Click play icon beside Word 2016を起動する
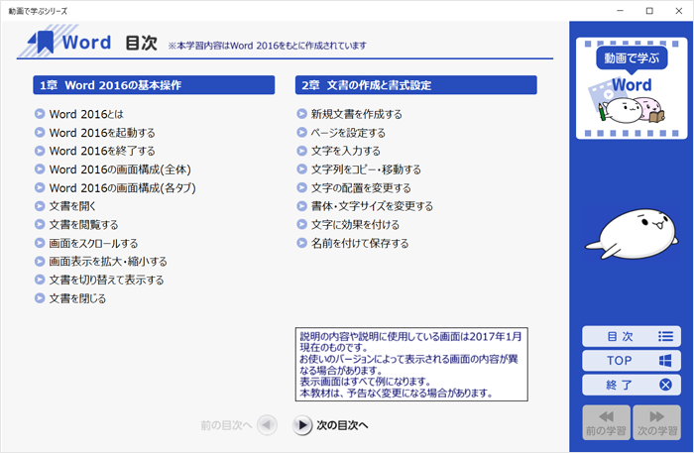 coord(40,132)
